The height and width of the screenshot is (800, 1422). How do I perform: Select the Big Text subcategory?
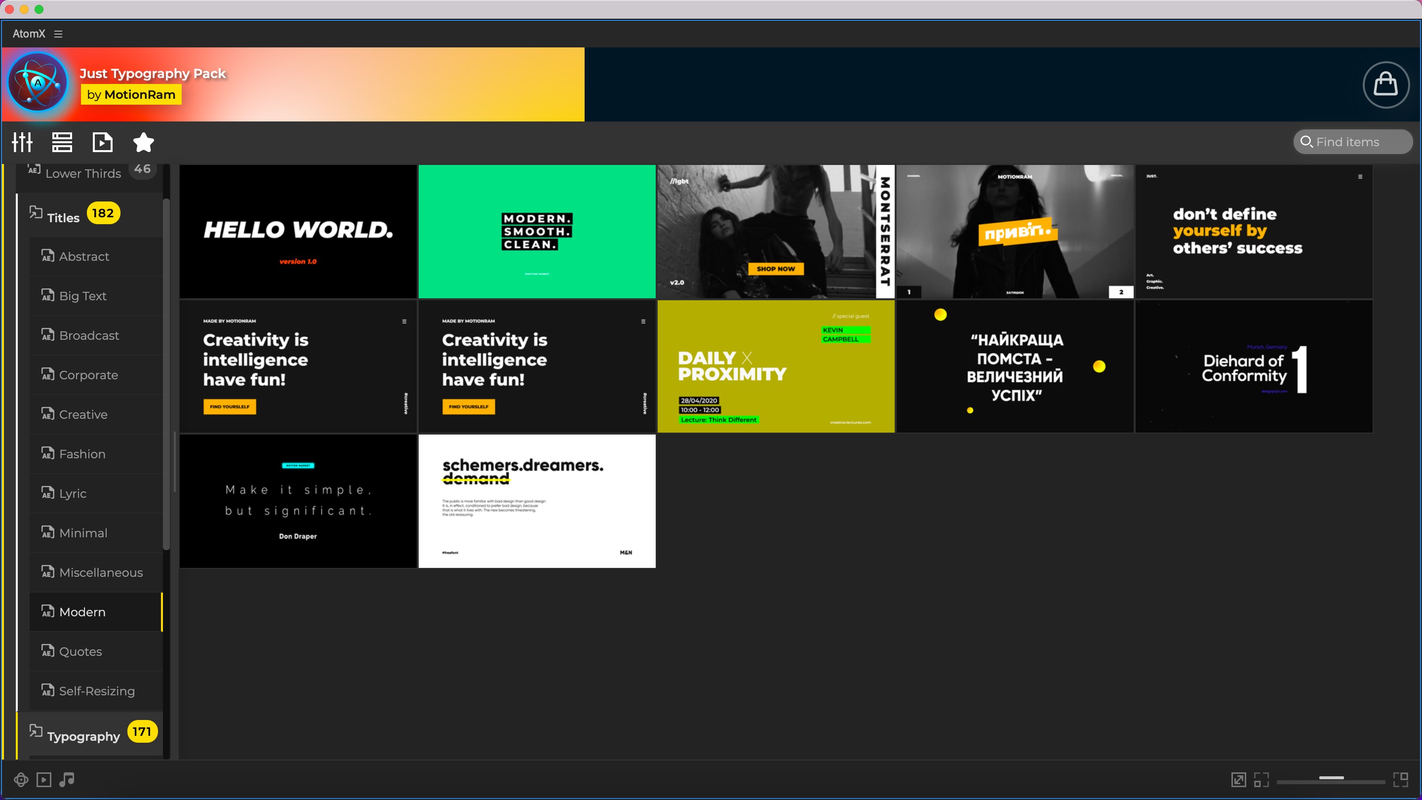coord(83,296)
